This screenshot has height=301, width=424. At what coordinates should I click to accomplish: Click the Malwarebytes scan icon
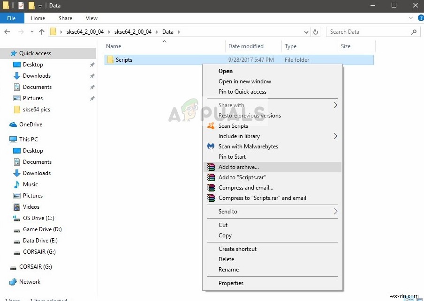(211, 147)
